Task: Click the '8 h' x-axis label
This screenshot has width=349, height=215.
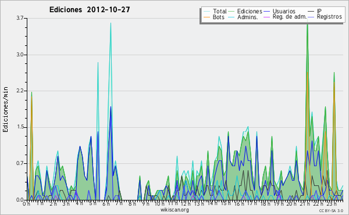Action: pos(132,204)
